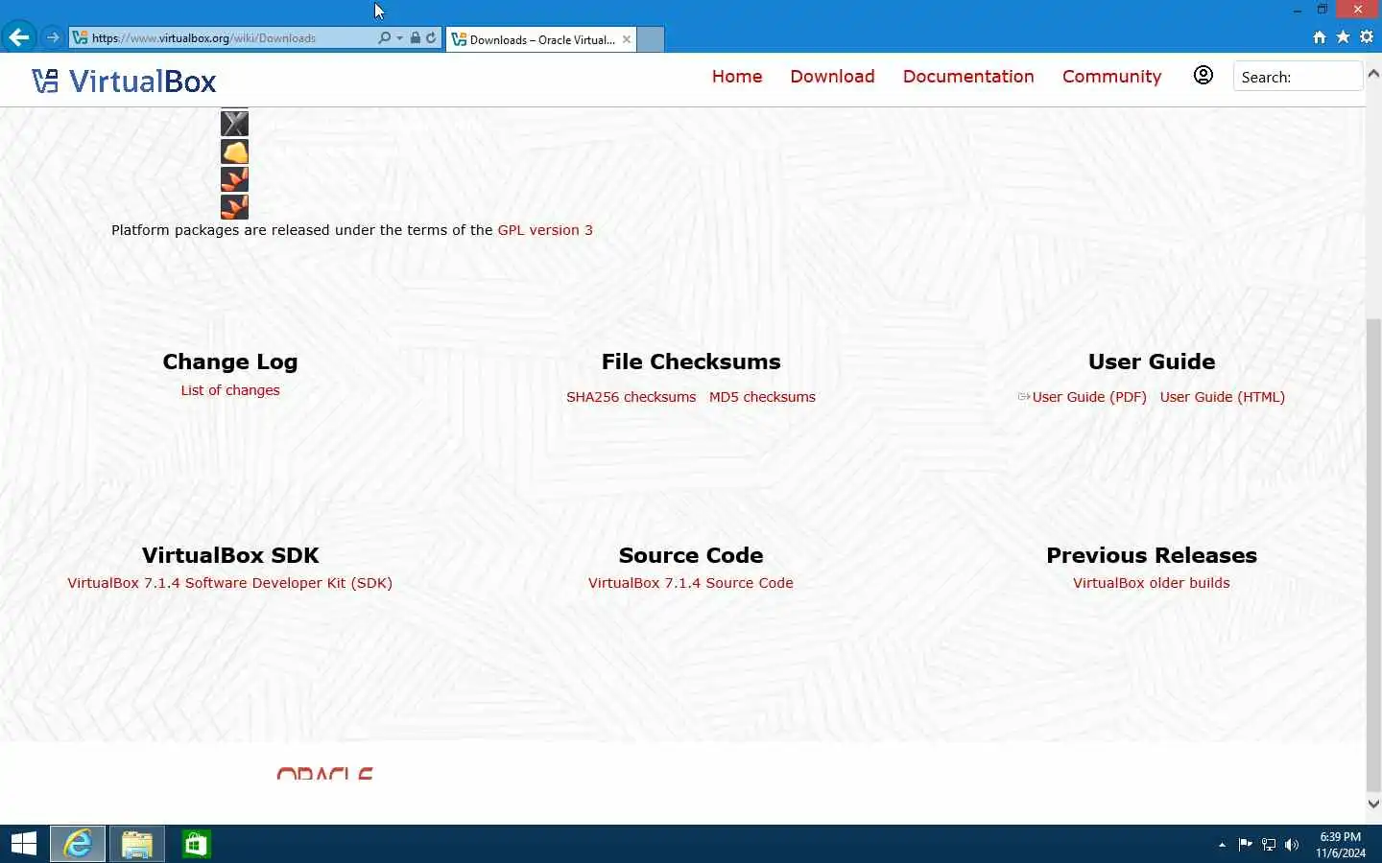The width and height of the screenshot is (1382, 863).
Task: Open VirtualBox 7.1.4 Source Code link
Action: (x=691, y=583)
